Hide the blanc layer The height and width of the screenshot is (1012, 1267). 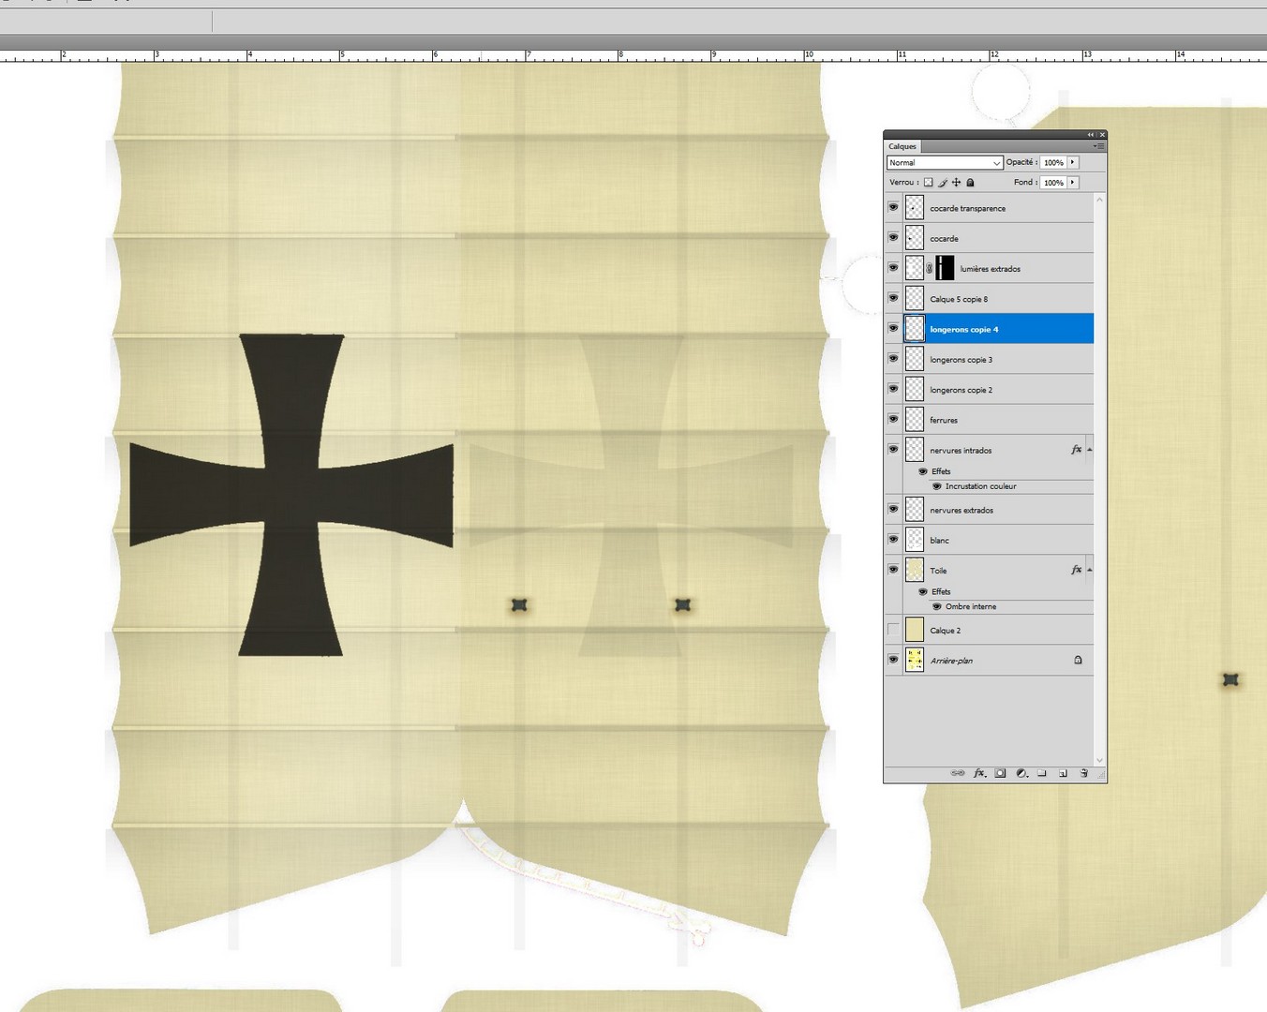click(893, 539)
